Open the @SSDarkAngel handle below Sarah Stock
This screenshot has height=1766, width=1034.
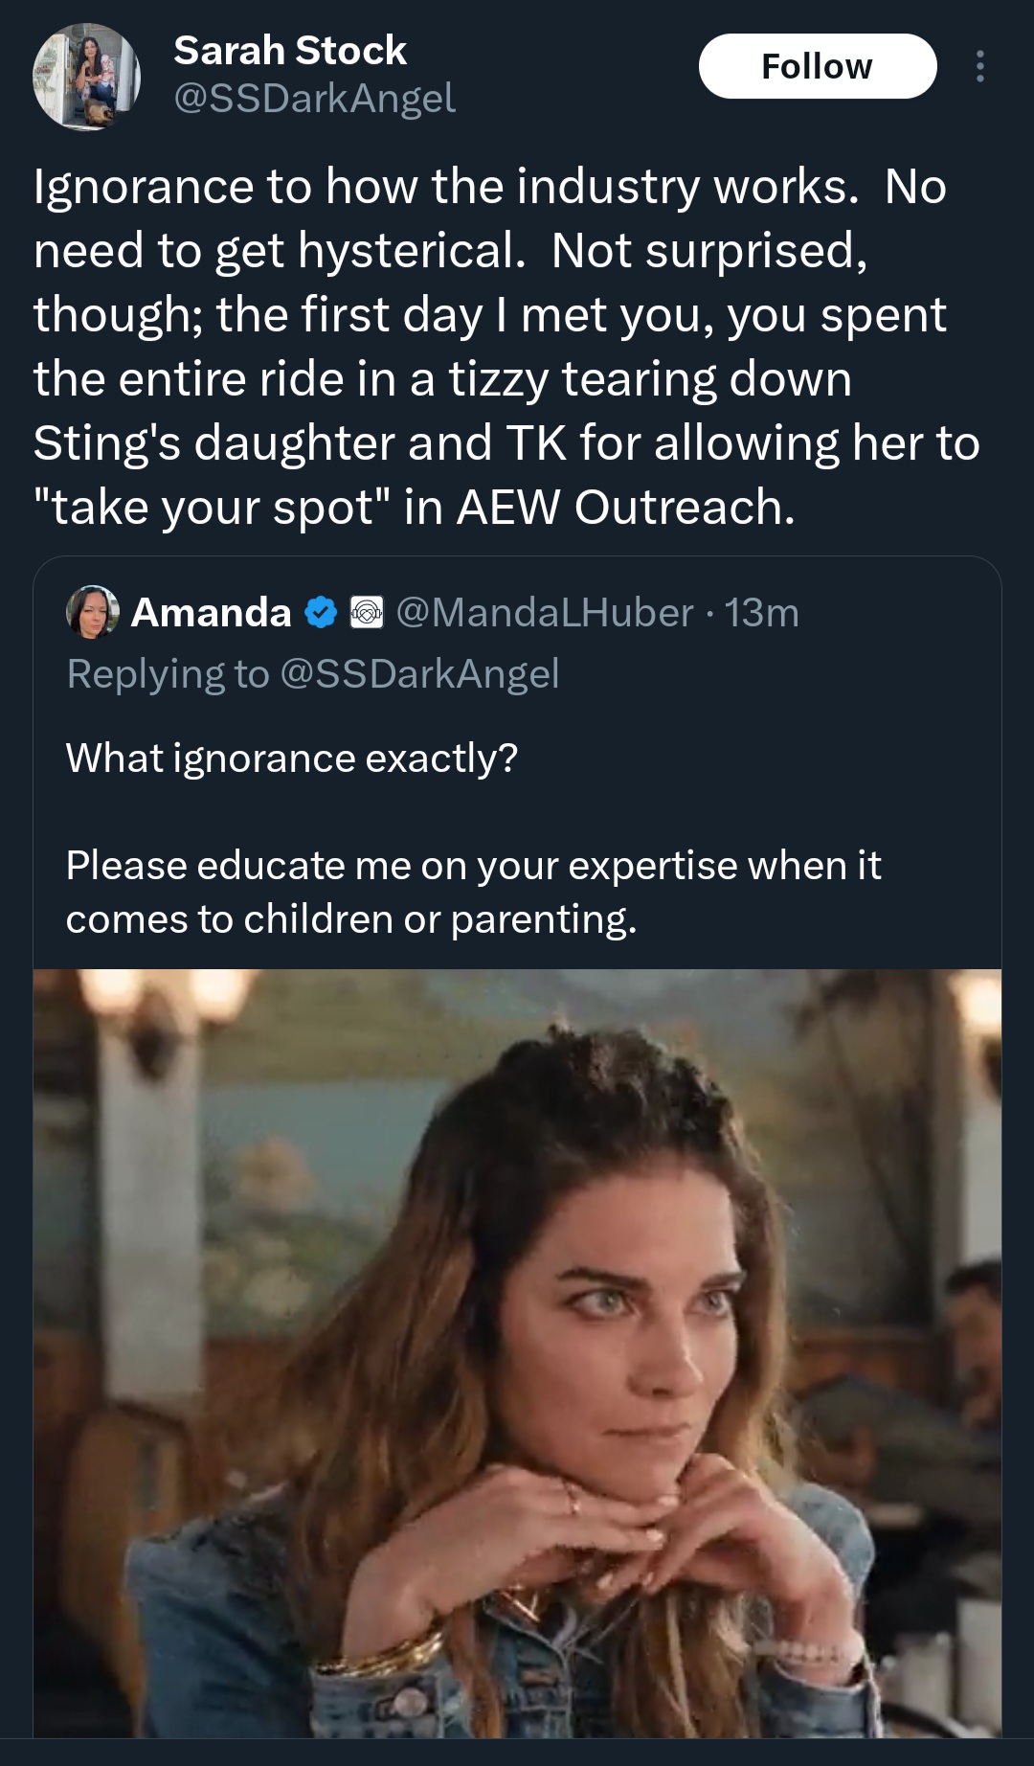[x=314, y=98]
